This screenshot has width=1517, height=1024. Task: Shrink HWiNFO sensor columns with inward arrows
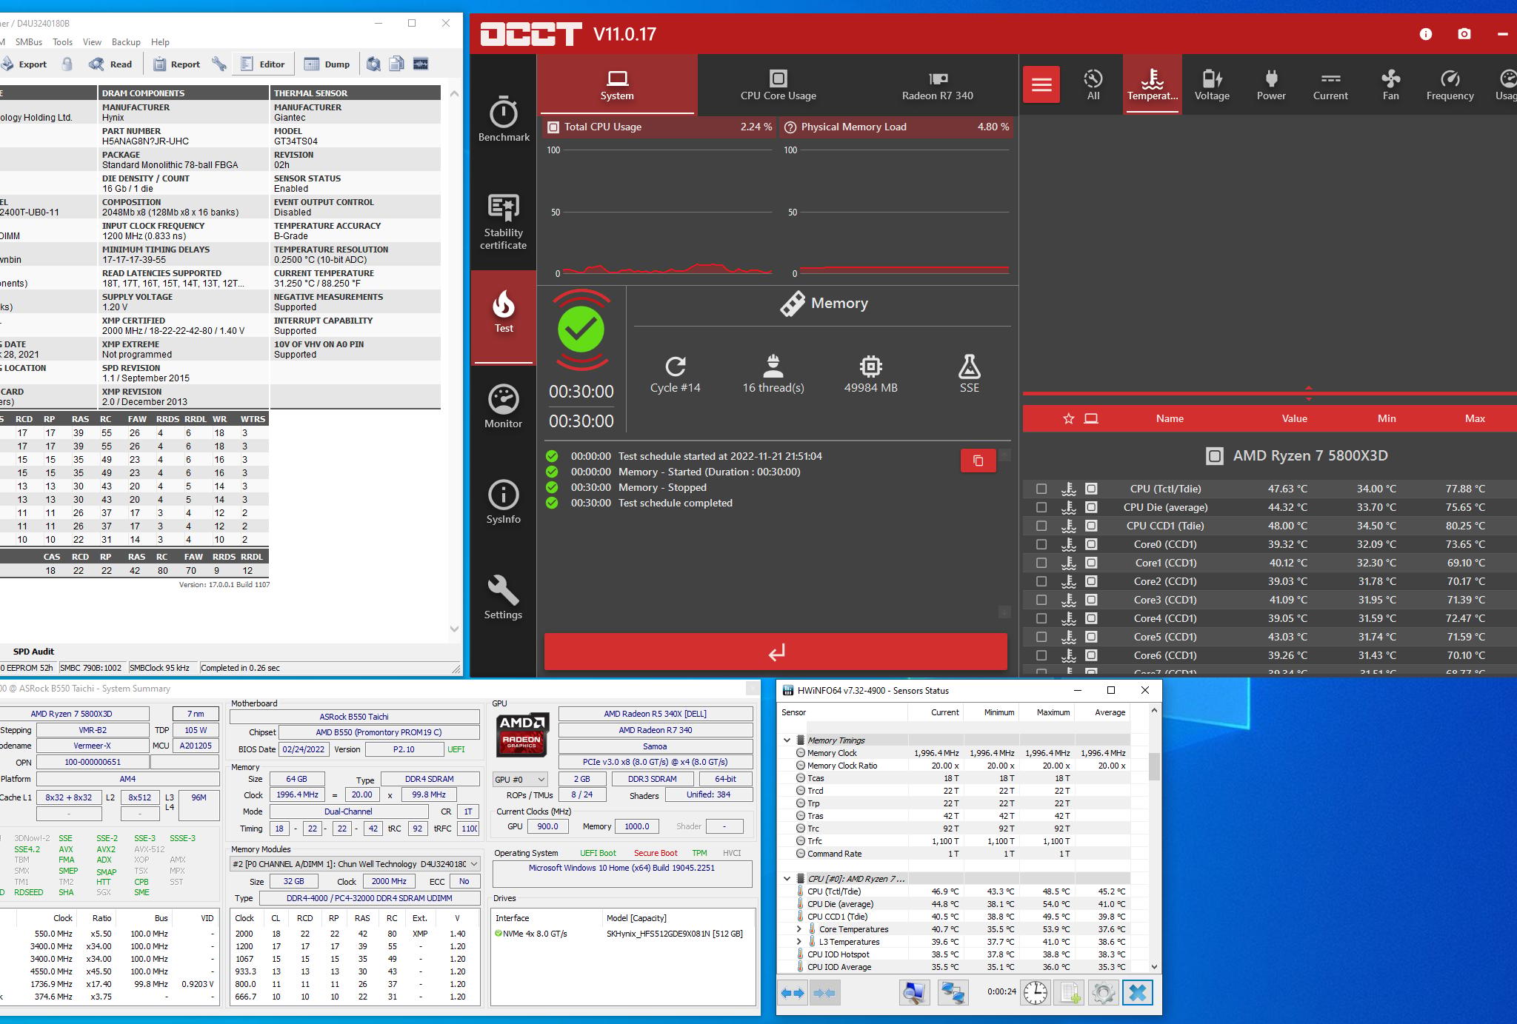824,993
